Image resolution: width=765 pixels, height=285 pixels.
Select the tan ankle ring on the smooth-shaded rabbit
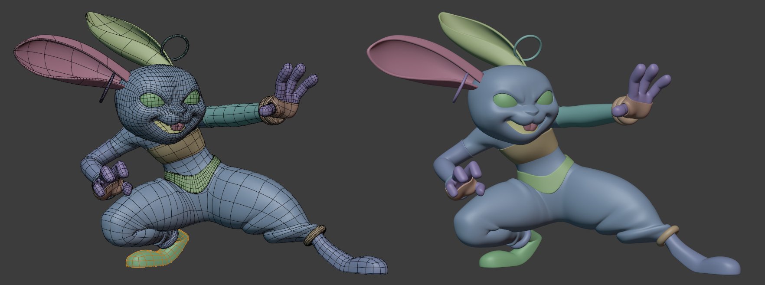tap(667, 236)
